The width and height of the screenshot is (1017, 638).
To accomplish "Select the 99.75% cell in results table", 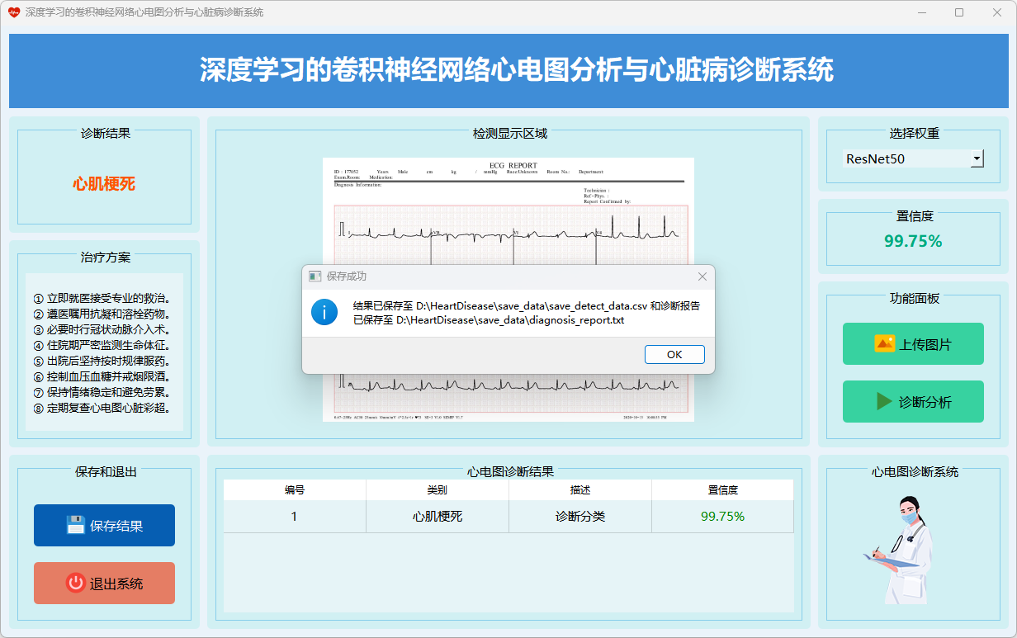I will [722, 517].
